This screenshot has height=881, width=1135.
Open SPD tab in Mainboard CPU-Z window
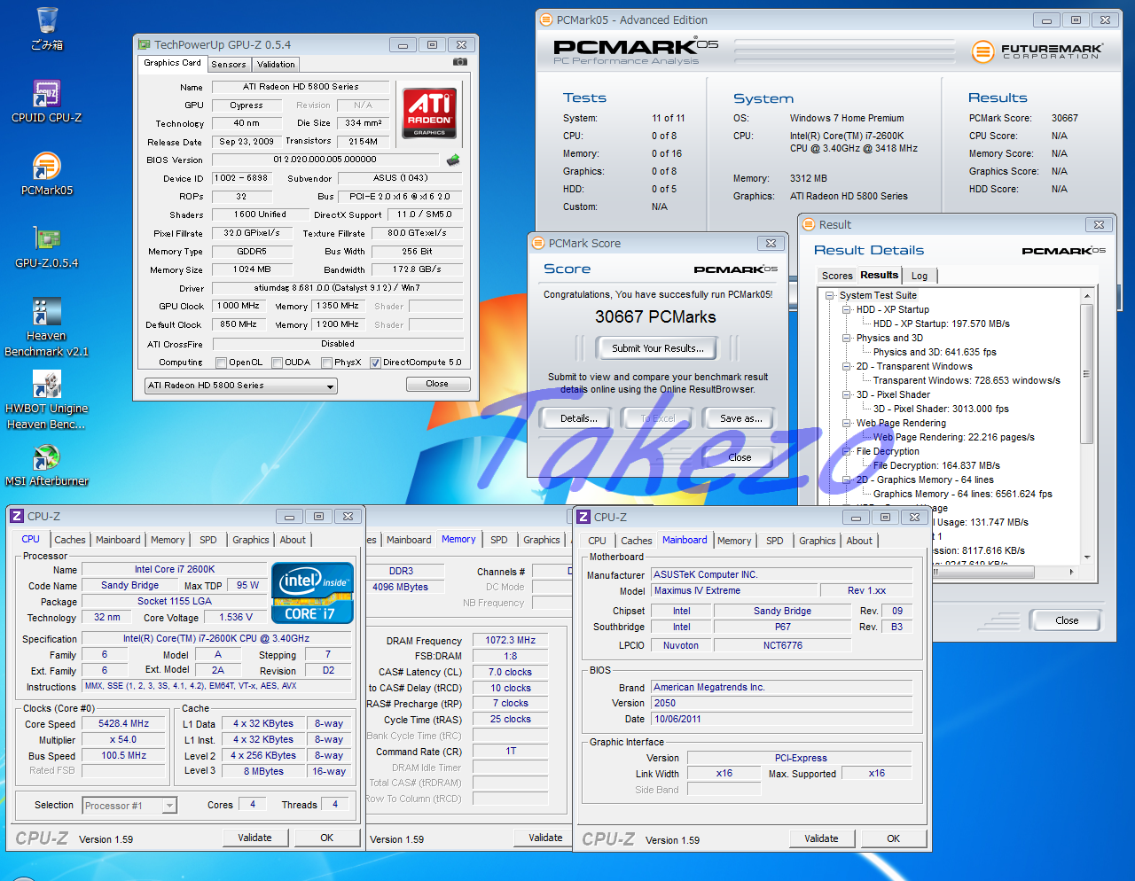point(775,541)
